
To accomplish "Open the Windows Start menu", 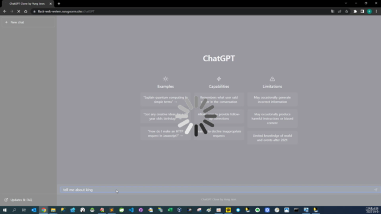I will [x=5, y=210].
